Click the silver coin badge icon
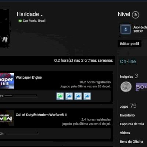 tap(126, 87)
